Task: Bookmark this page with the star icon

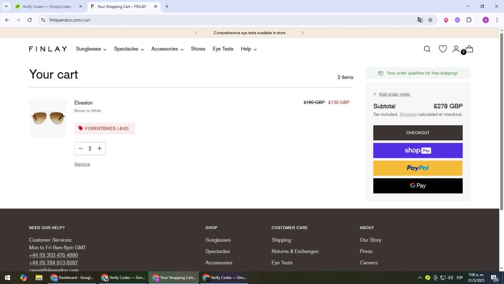Action: [x=430, y=20]
